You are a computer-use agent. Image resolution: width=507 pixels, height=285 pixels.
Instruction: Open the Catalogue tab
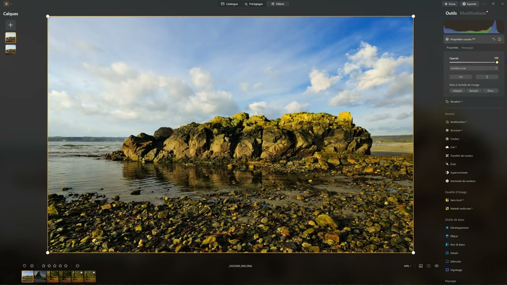tap(229, 4)
